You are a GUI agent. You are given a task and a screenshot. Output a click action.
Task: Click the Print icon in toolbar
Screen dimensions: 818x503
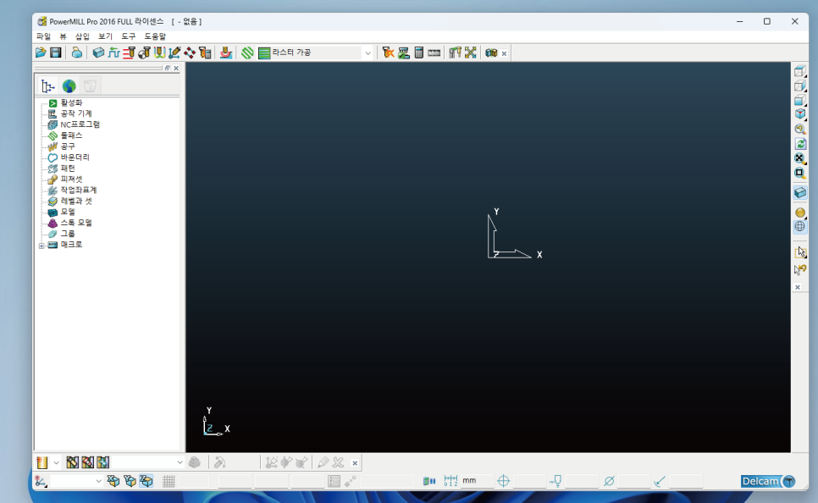click(x=77, y=53)
